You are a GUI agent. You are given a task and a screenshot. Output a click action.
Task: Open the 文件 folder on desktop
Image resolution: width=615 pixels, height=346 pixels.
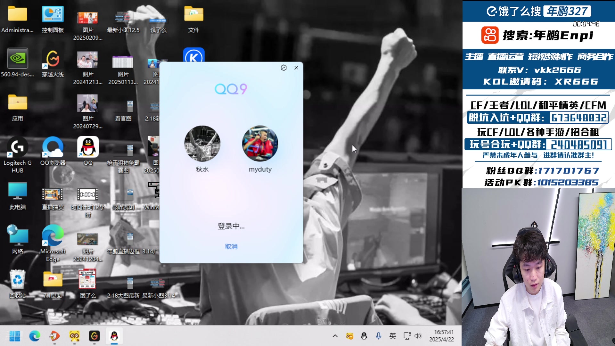(x=194, y=19)
